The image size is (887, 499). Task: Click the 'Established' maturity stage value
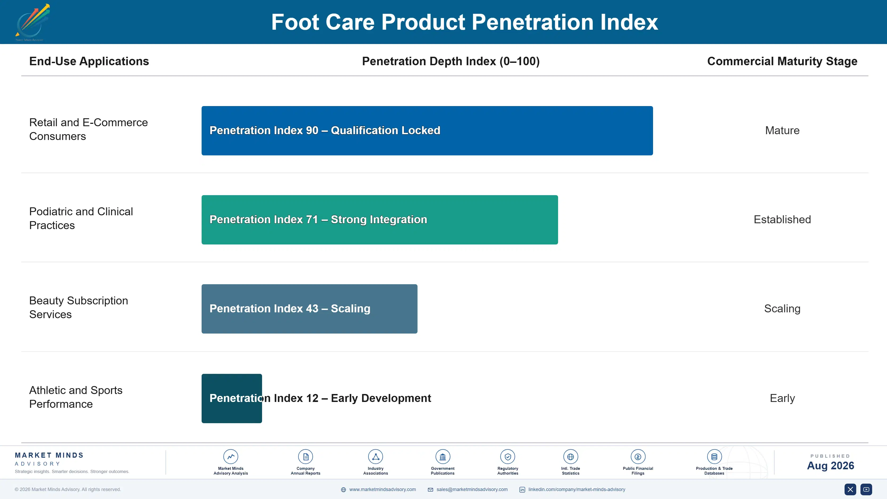[x=782, y=220]
